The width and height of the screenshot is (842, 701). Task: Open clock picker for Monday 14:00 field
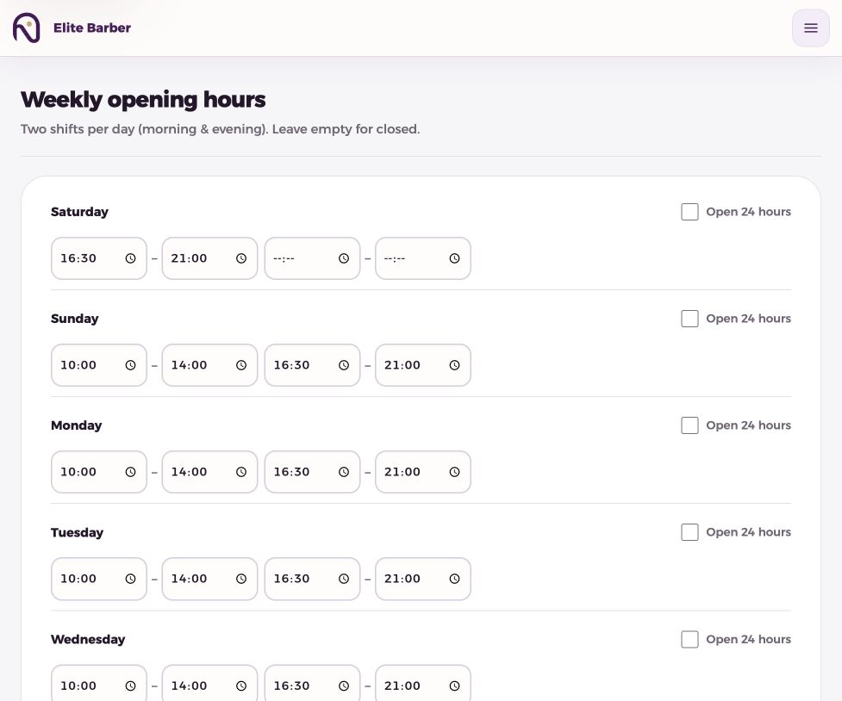241,472
